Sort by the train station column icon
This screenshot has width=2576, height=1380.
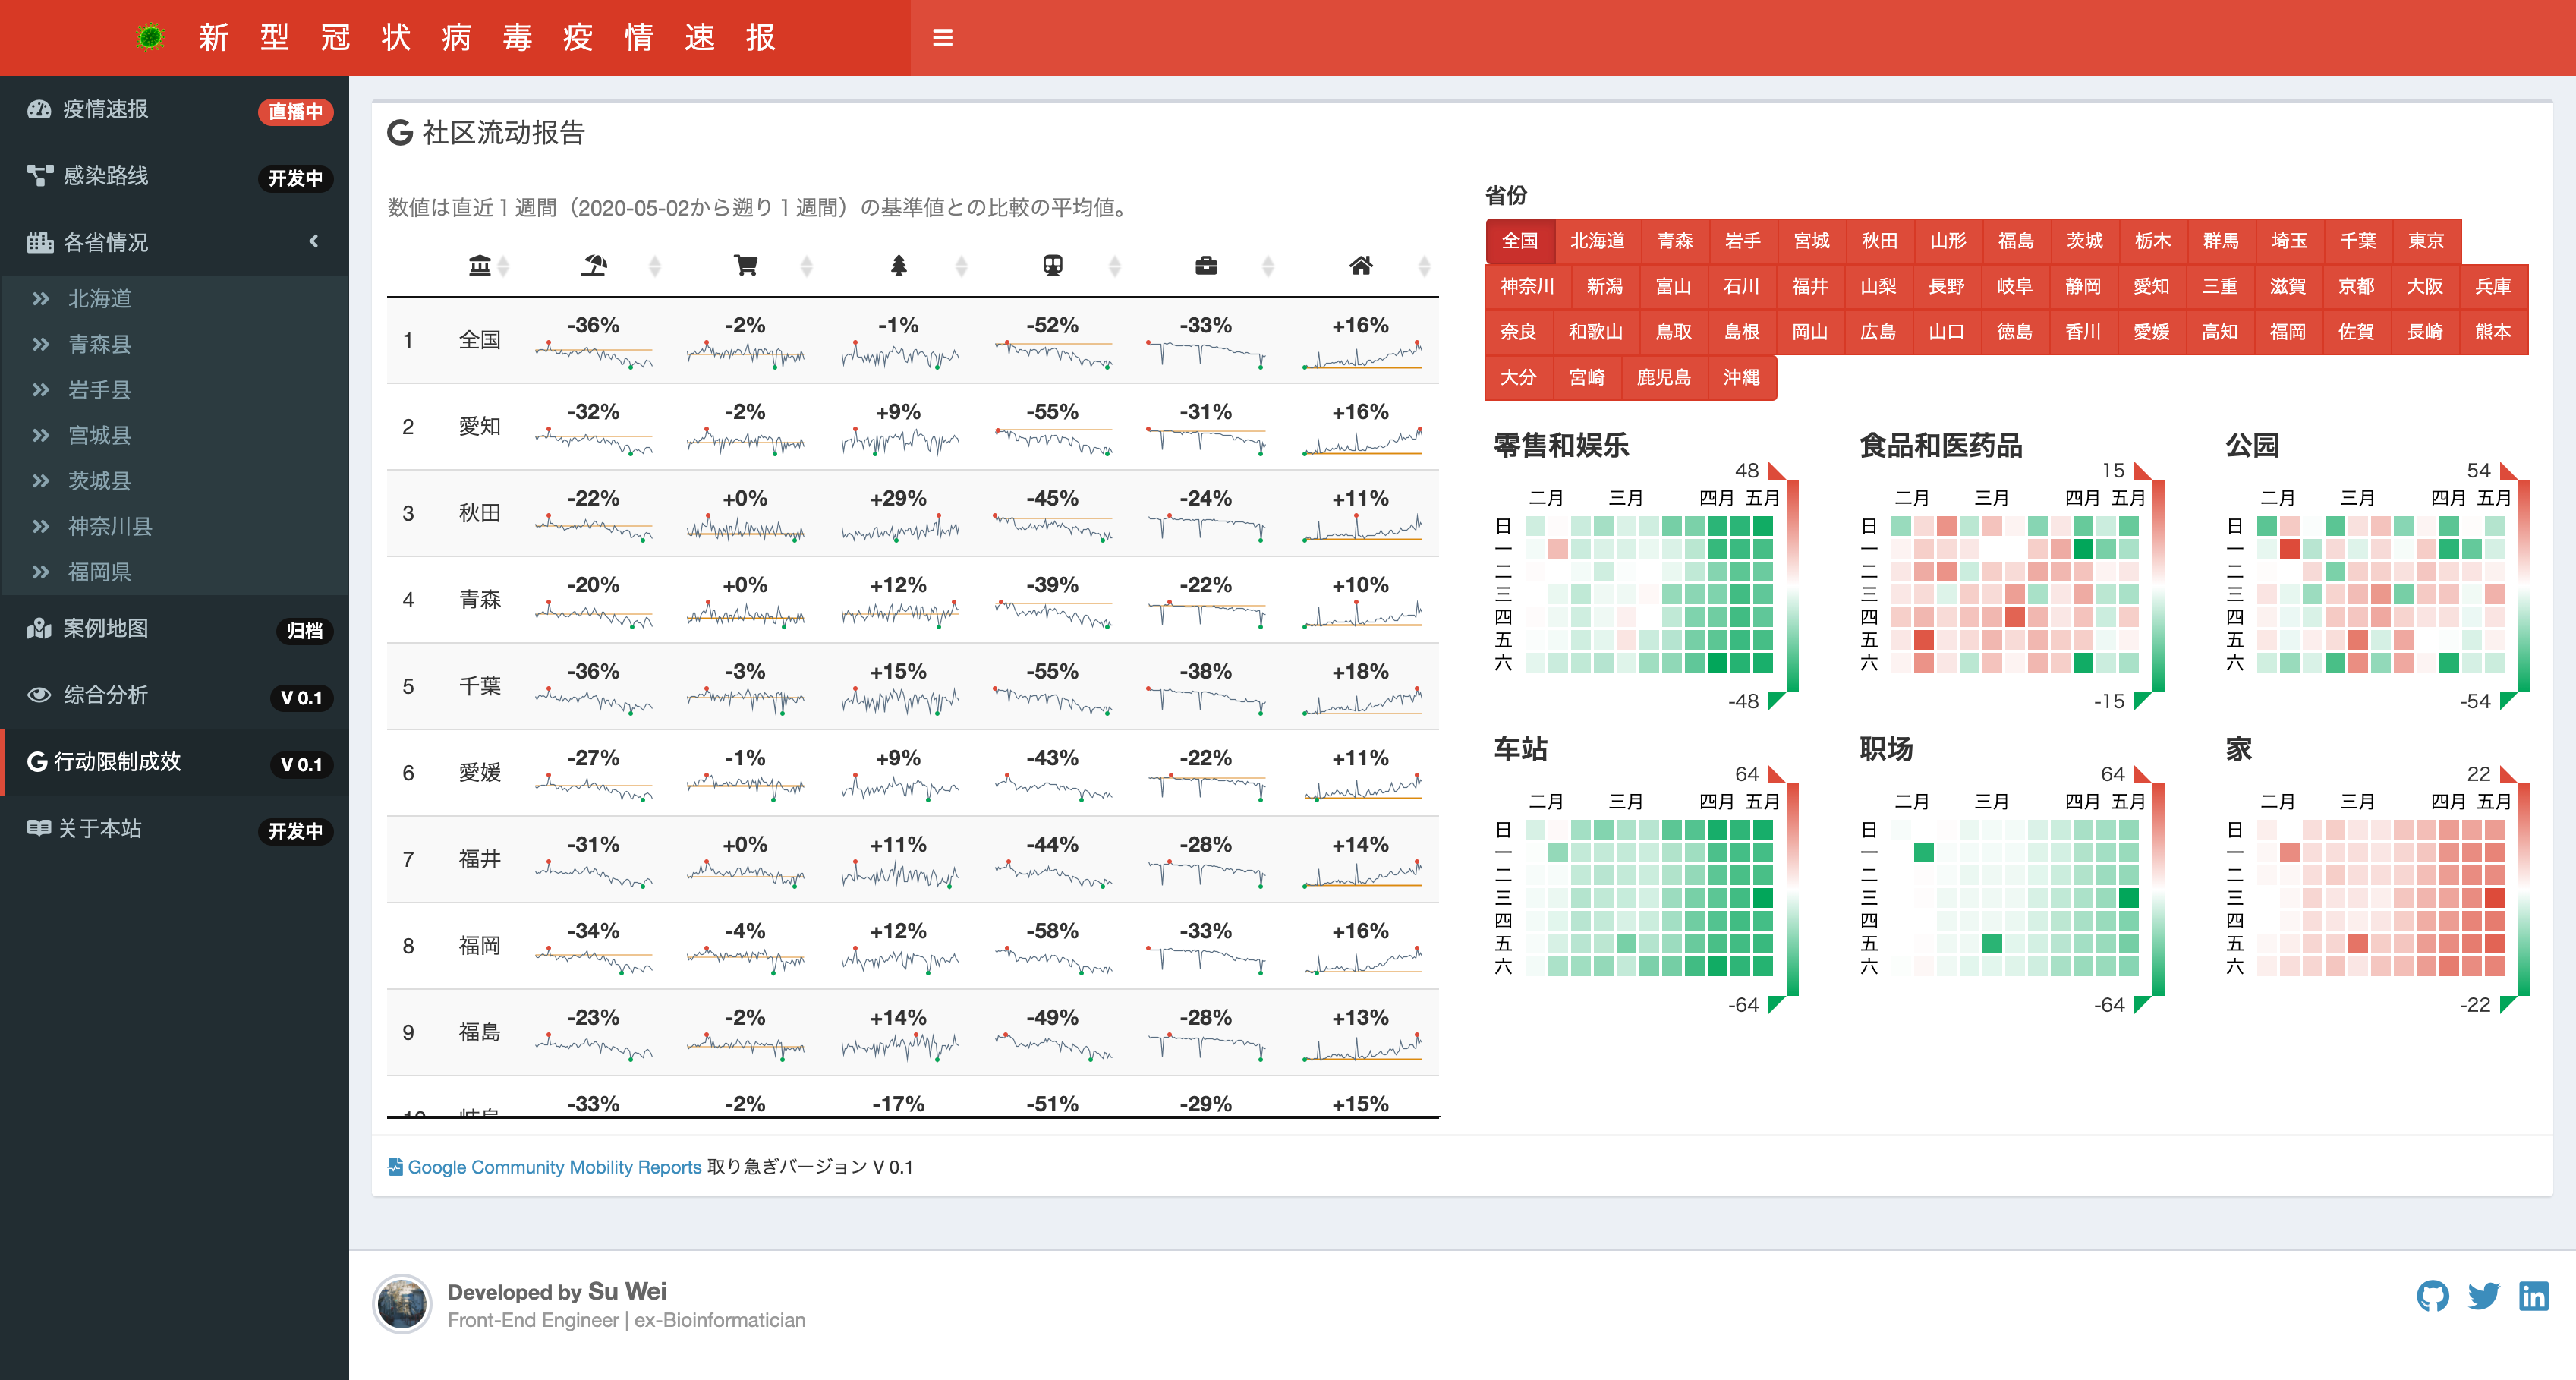coord(1052,265)
